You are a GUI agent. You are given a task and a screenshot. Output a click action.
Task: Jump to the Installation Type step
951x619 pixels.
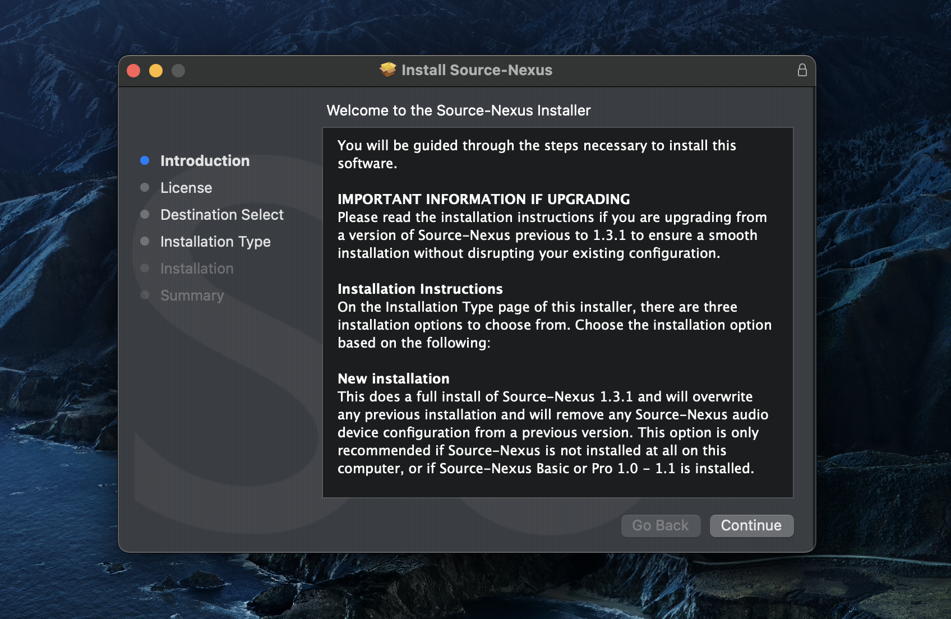(x=215, y=242)
